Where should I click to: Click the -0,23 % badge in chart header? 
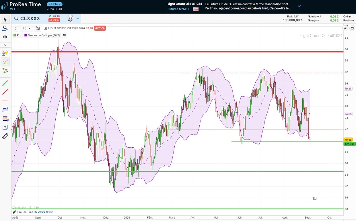[x=100, y=28]
